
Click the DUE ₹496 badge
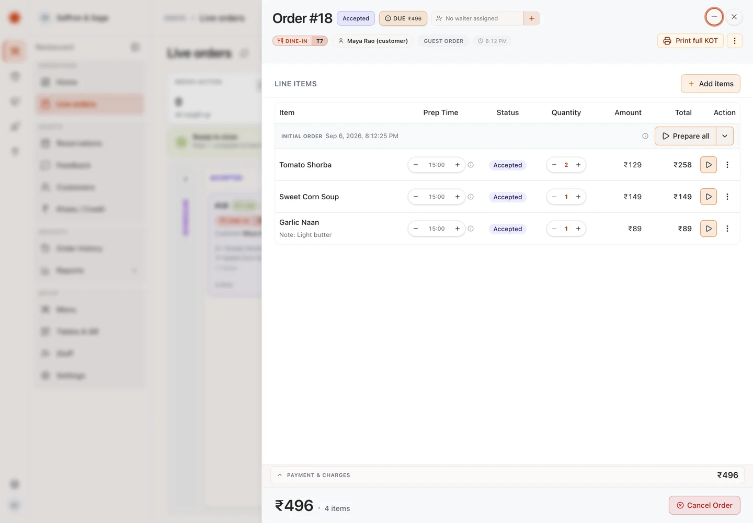tap(403, 18)
